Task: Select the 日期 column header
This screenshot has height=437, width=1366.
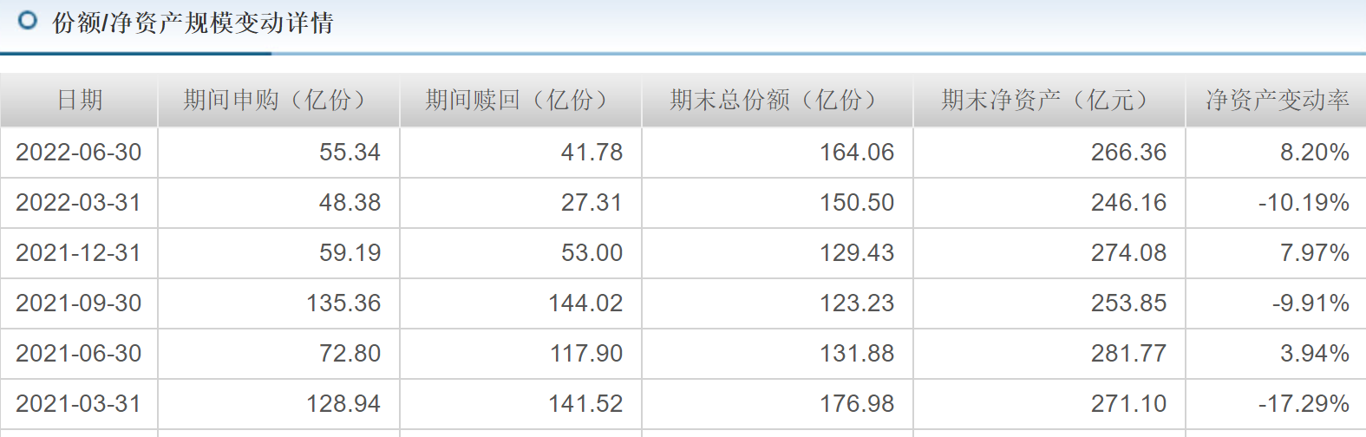Action: point(80,101)
